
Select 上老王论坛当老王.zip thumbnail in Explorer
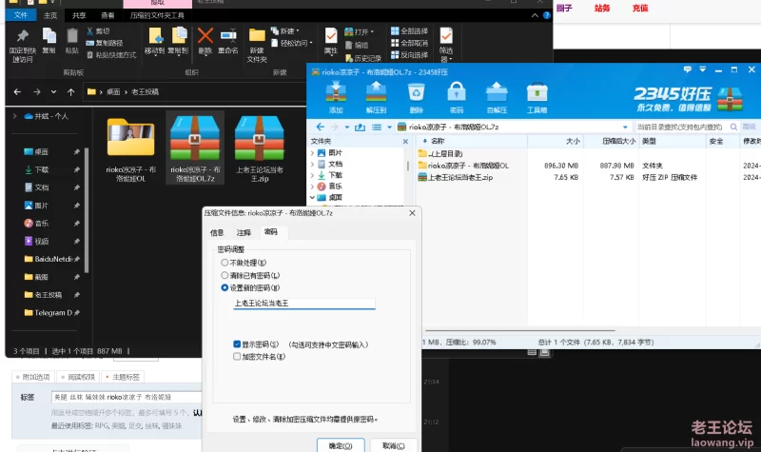tap(259, 148)
